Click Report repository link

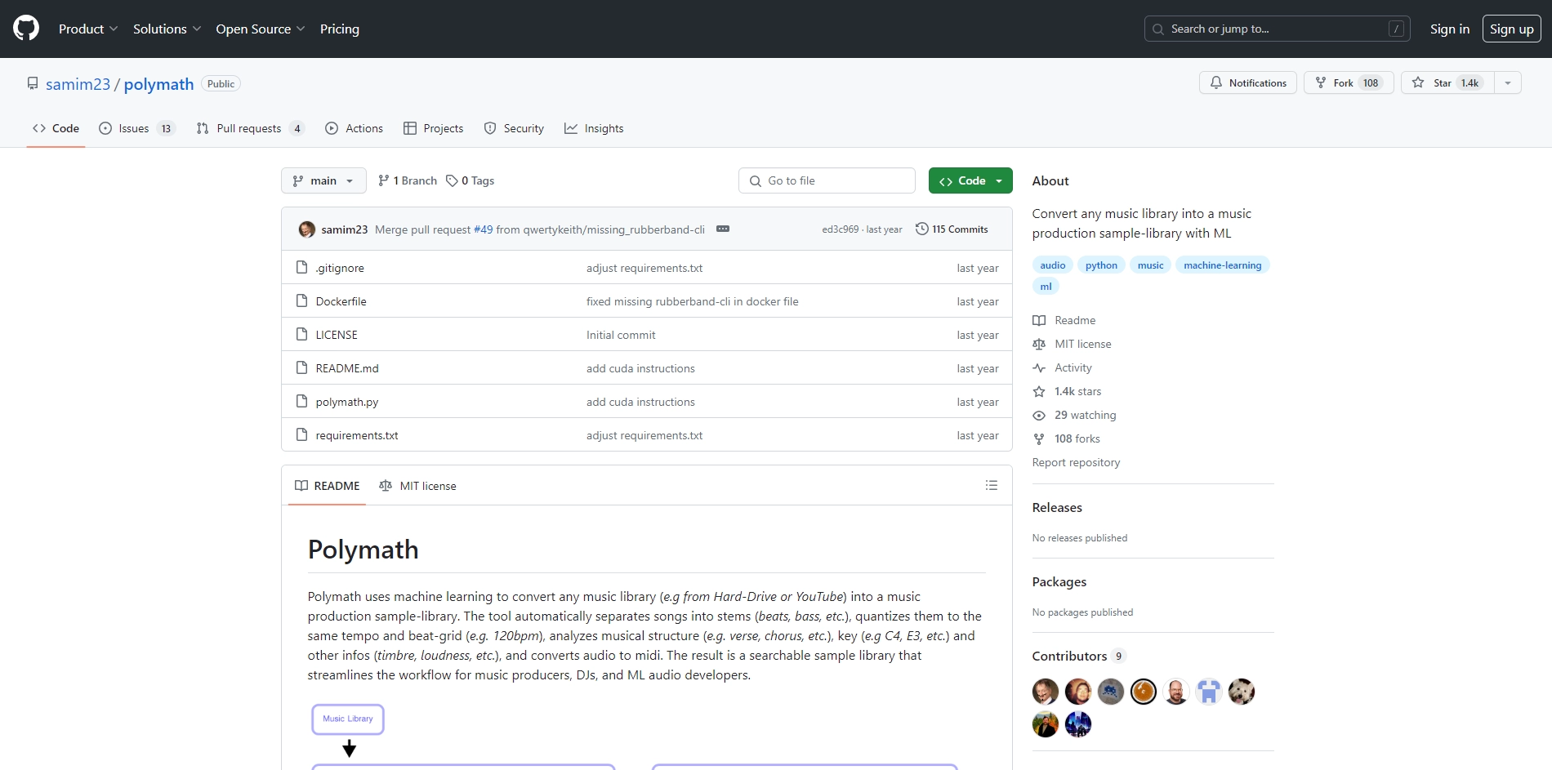[1076, 462]
